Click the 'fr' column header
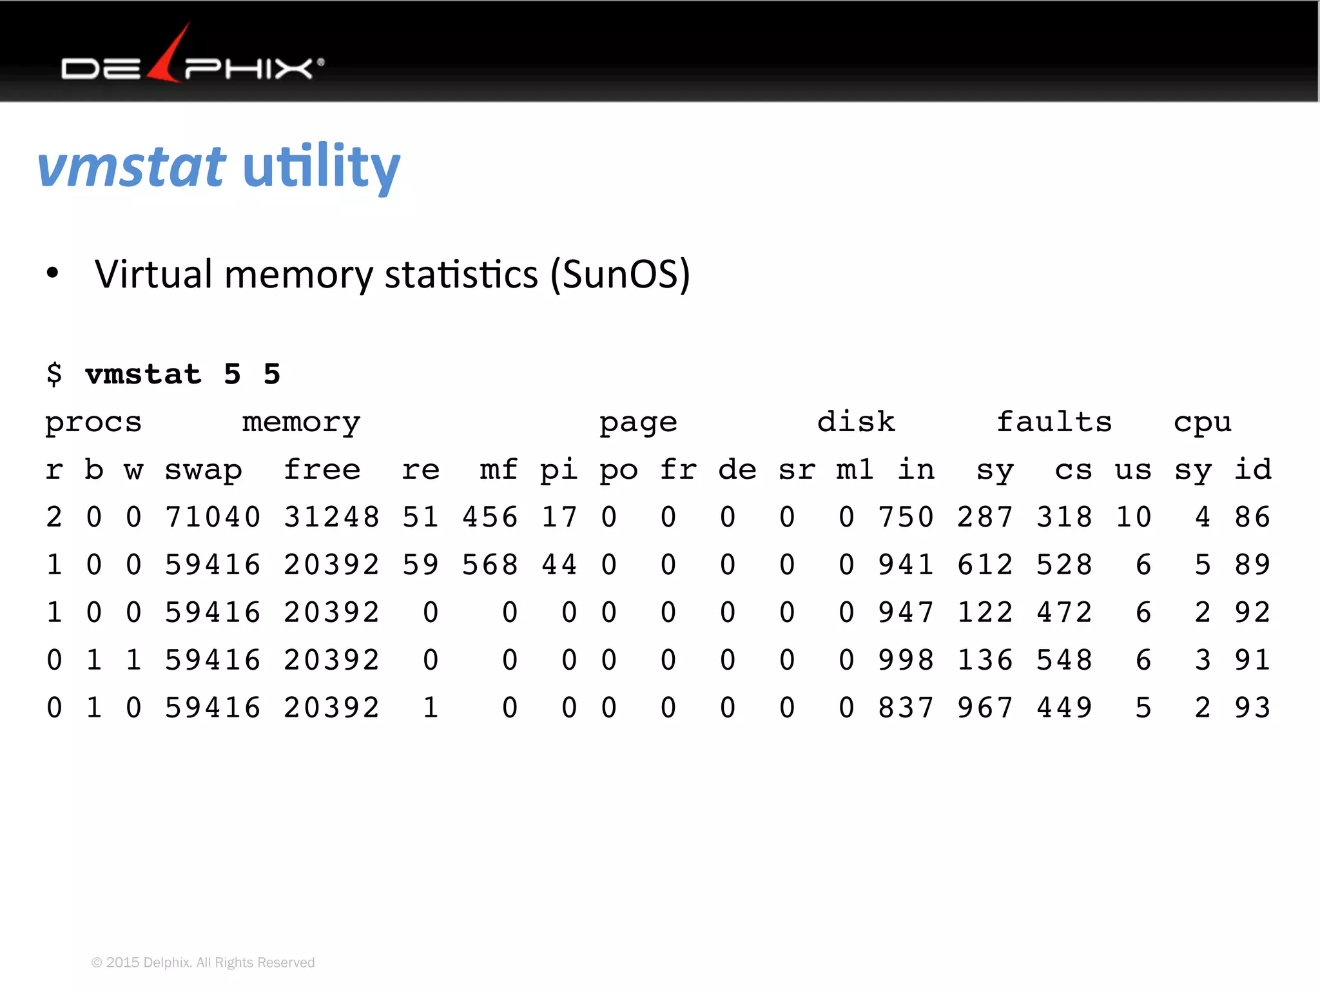Viewport: 1320px width, 990px height. pyautogui.click(x=678, y=469)
